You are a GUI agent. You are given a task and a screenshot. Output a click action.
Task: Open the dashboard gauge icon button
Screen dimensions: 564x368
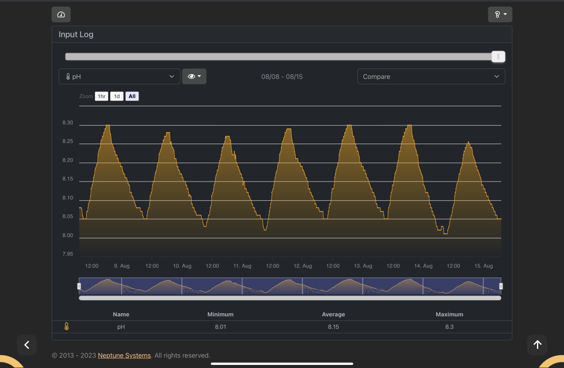coord(61,14)
